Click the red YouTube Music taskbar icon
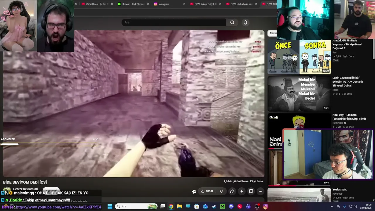 pos(240,206)
